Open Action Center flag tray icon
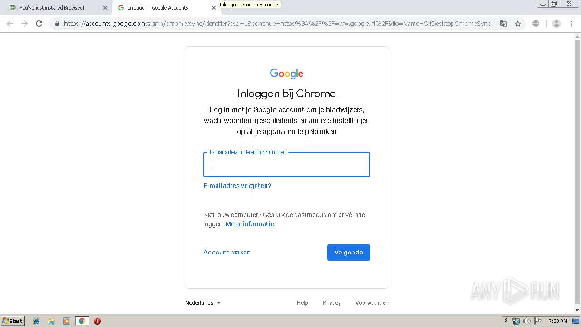 (538, 321)
